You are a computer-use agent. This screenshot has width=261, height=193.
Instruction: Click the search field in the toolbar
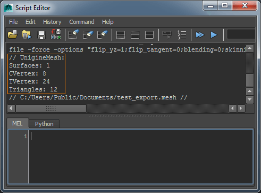pyautogui.click(x=241, y=35)
